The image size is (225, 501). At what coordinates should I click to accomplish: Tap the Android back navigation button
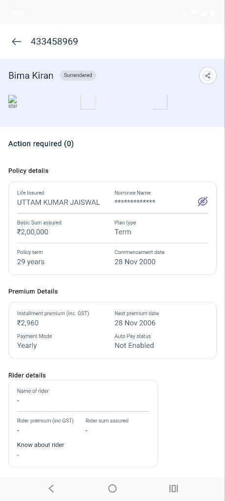tap(51, 488)
